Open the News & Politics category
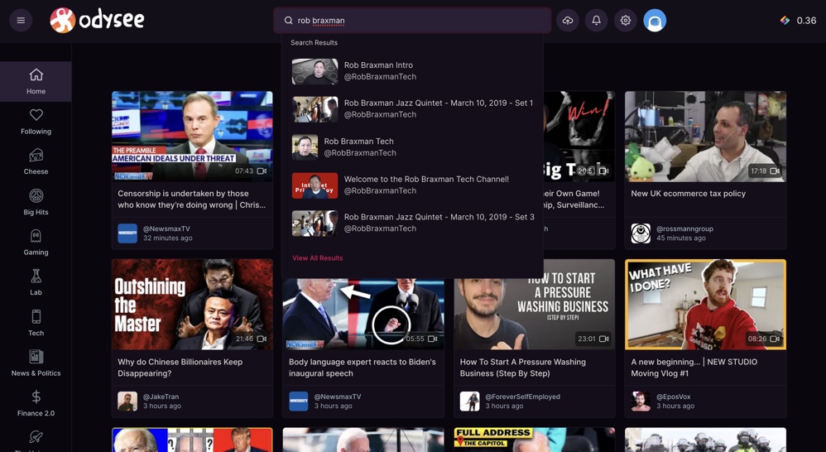The height and width of the screenshot is (452, 826). (36, 363)
